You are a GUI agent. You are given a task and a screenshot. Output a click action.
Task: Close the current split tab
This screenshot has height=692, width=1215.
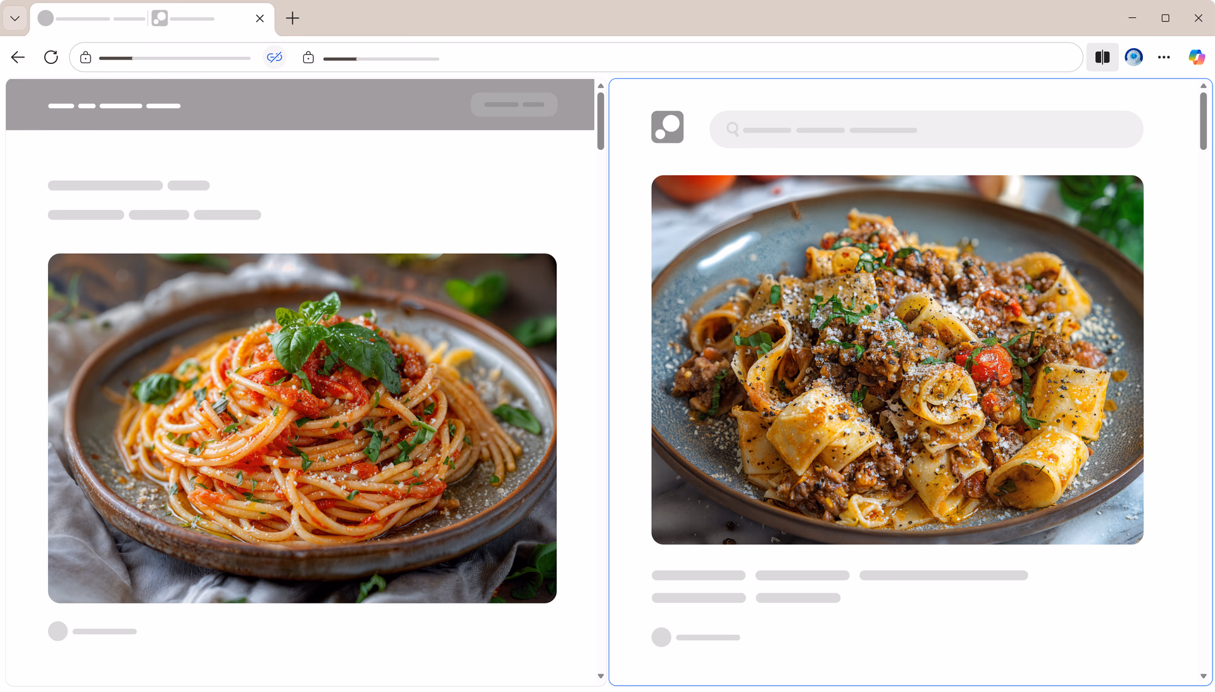click(259, 18)
